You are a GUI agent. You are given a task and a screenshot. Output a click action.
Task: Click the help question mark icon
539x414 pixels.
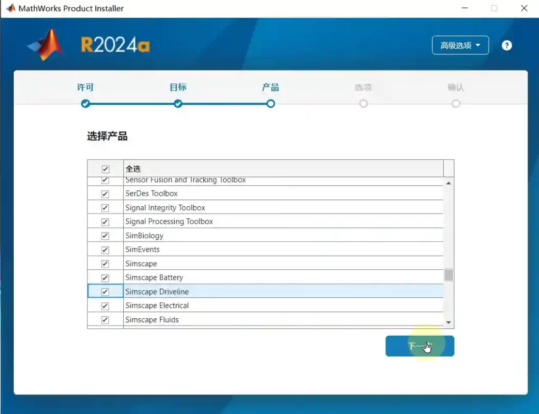pos(506,45)
